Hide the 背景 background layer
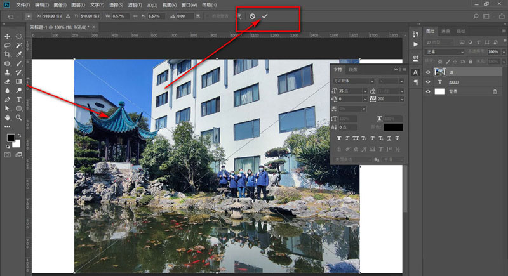This screenshot has height=276, width=508. pyautogui.click(x=428, y=92)
